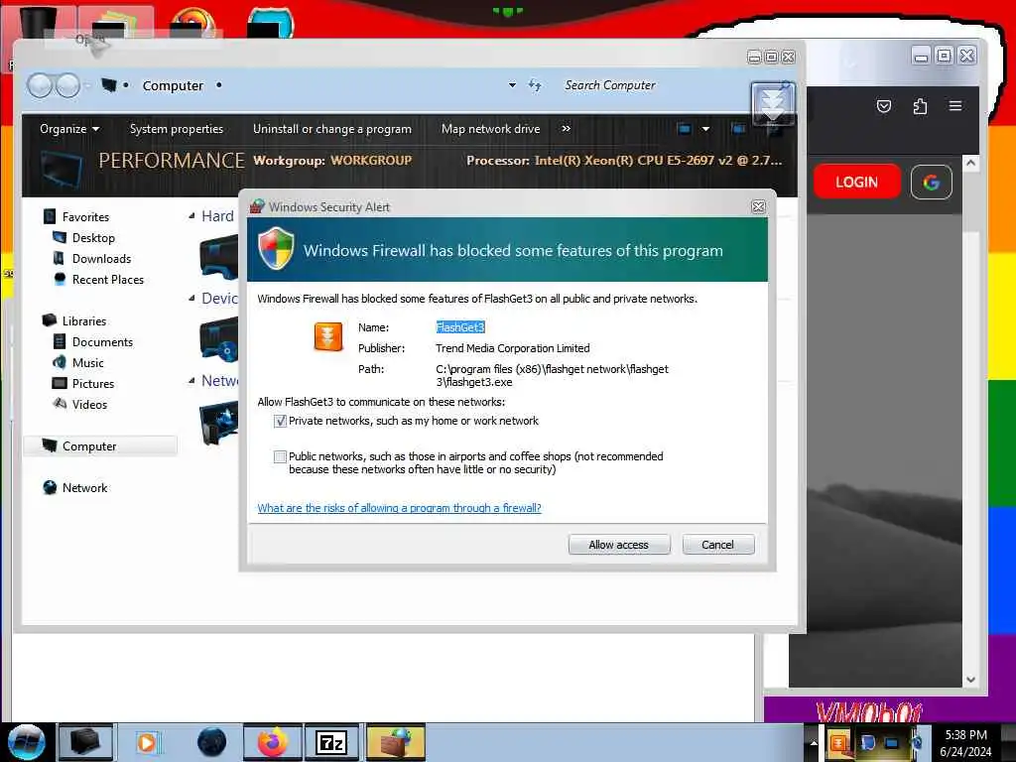Viewport: 1016px width, 762px height.
Task: Select Network in navigation pane
Action: pyautogui.click(x=85, y=488)
